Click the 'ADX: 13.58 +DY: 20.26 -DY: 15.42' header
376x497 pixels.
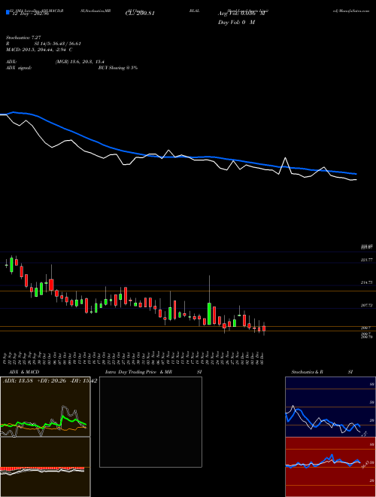tap(50, 380)
